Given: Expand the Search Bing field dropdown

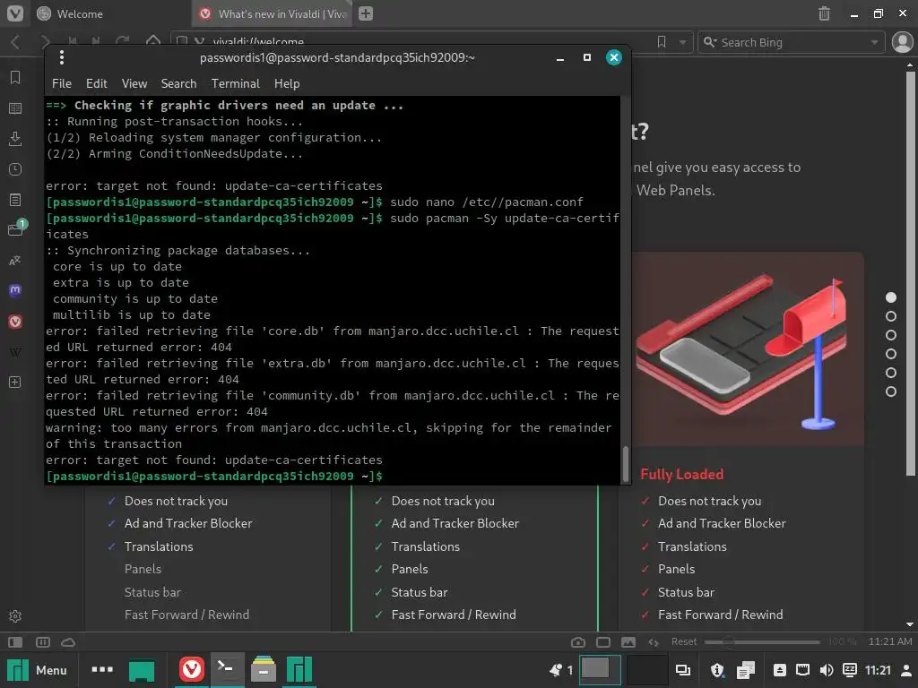Looking at the screenshot, I should [x=874, y=42].
